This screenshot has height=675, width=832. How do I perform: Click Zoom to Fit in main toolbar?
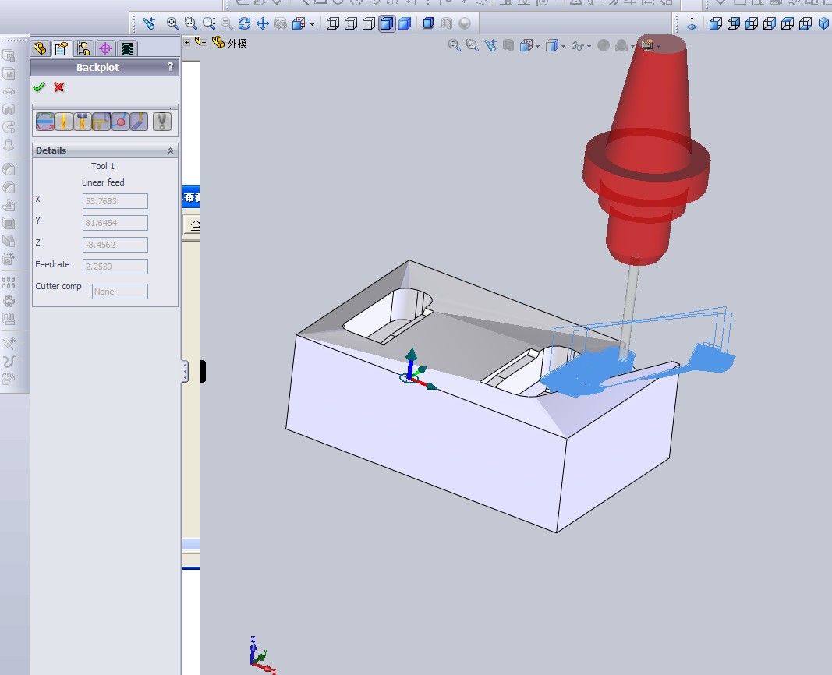(x=172, y=23)
